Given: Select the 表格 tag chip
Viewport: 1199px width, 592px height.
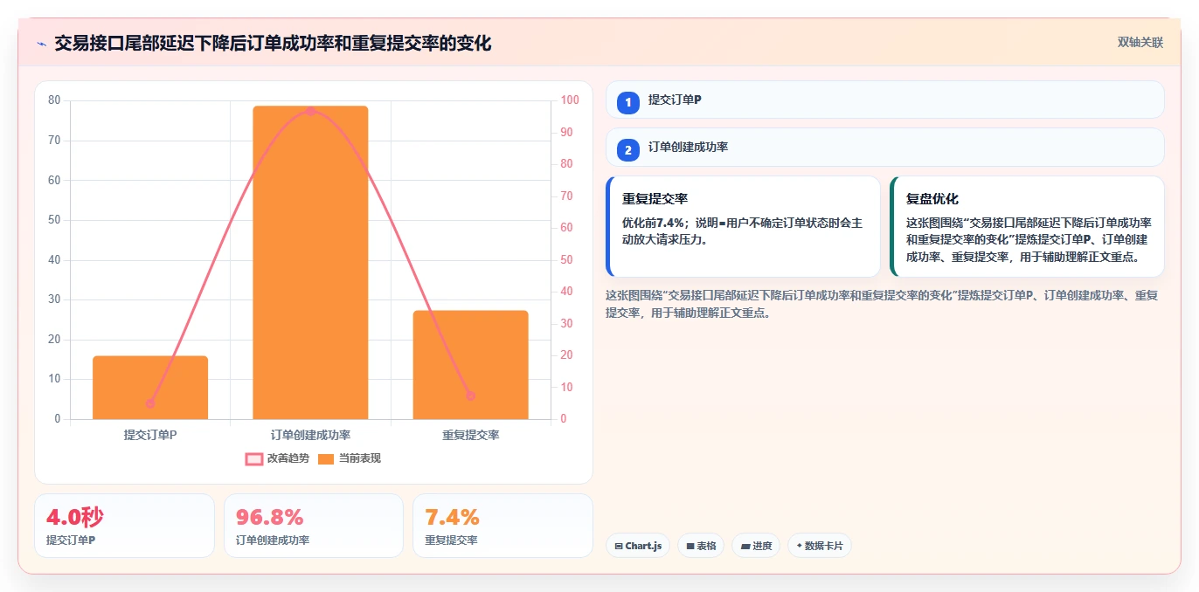Looking at the screenshot, I should click(701, 546).
